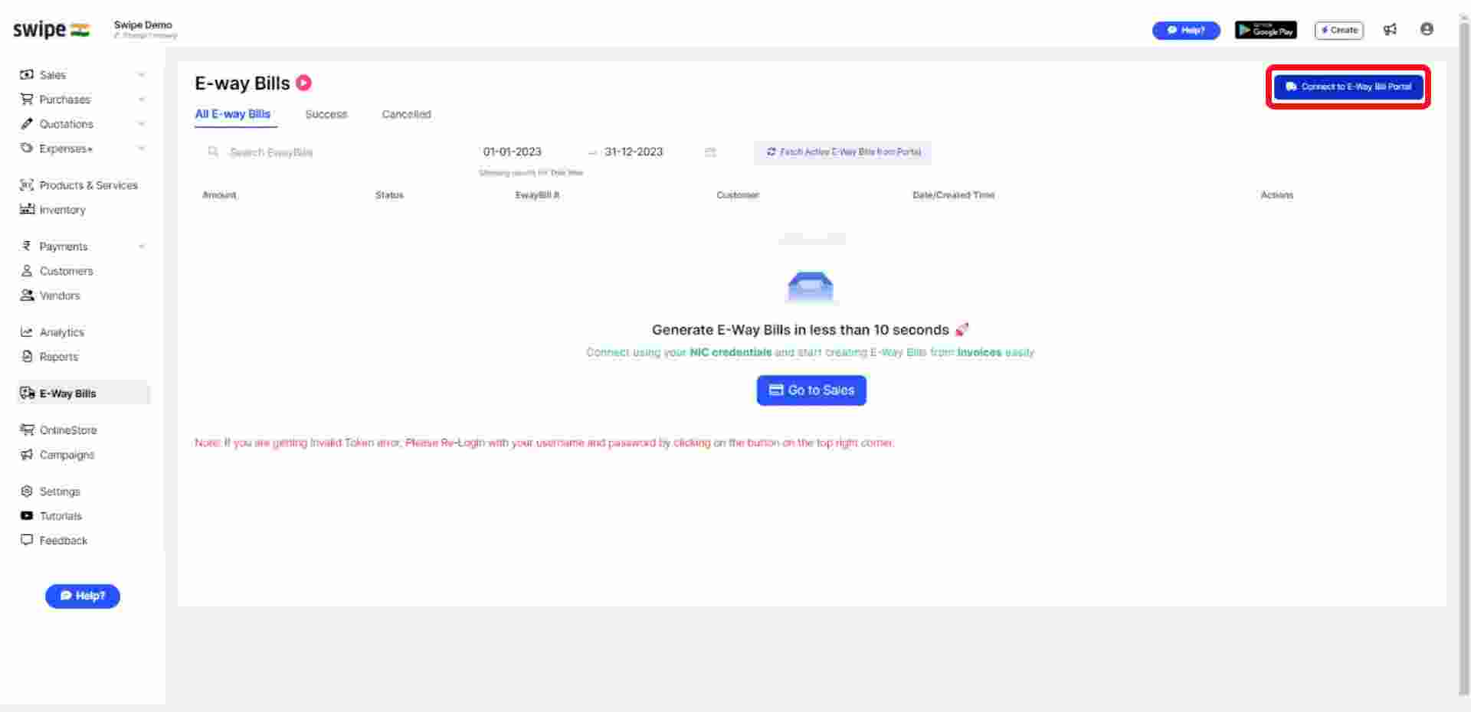Click the sidebar bottom Help button
The height and width of the screenshot is (712, 1471).
(x=83, y=596)
